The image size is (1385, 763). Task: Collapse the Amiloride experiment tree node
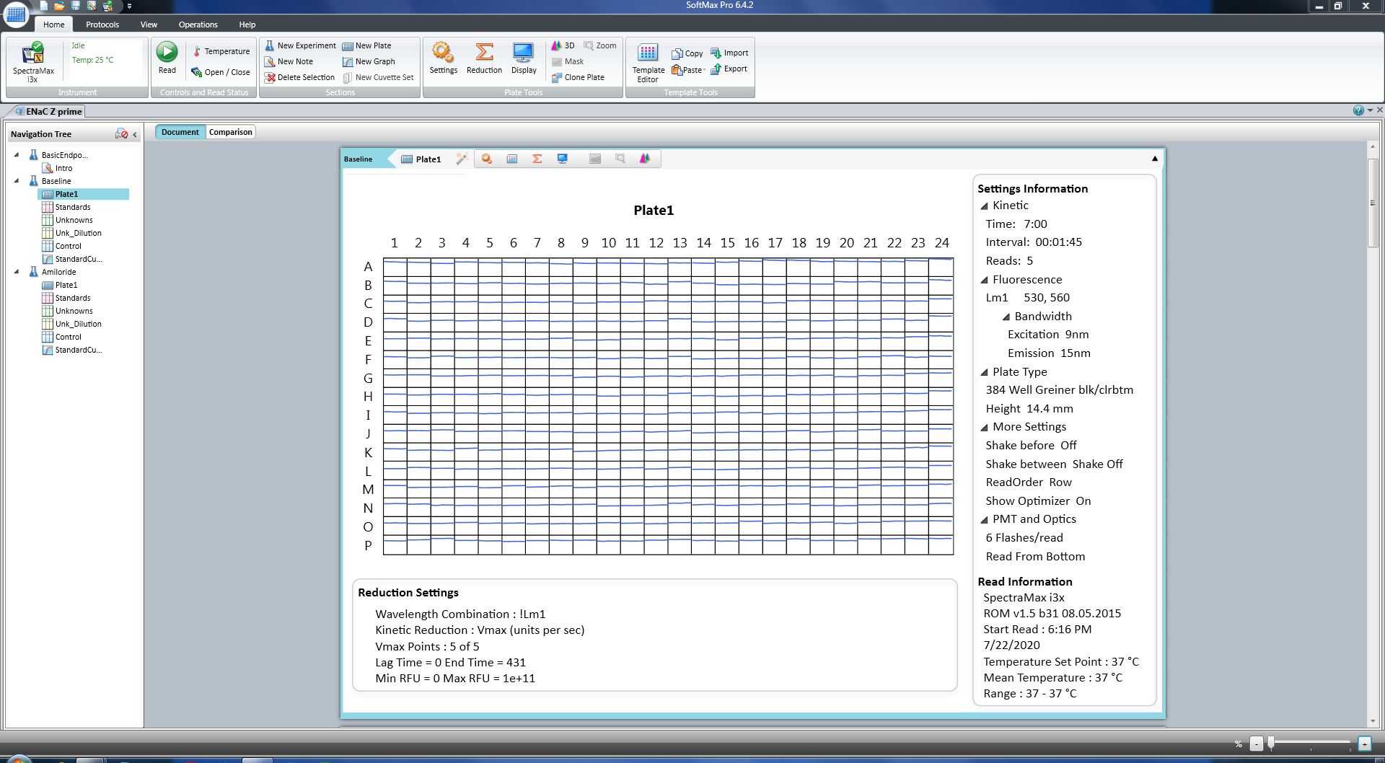tap(17, 272)
